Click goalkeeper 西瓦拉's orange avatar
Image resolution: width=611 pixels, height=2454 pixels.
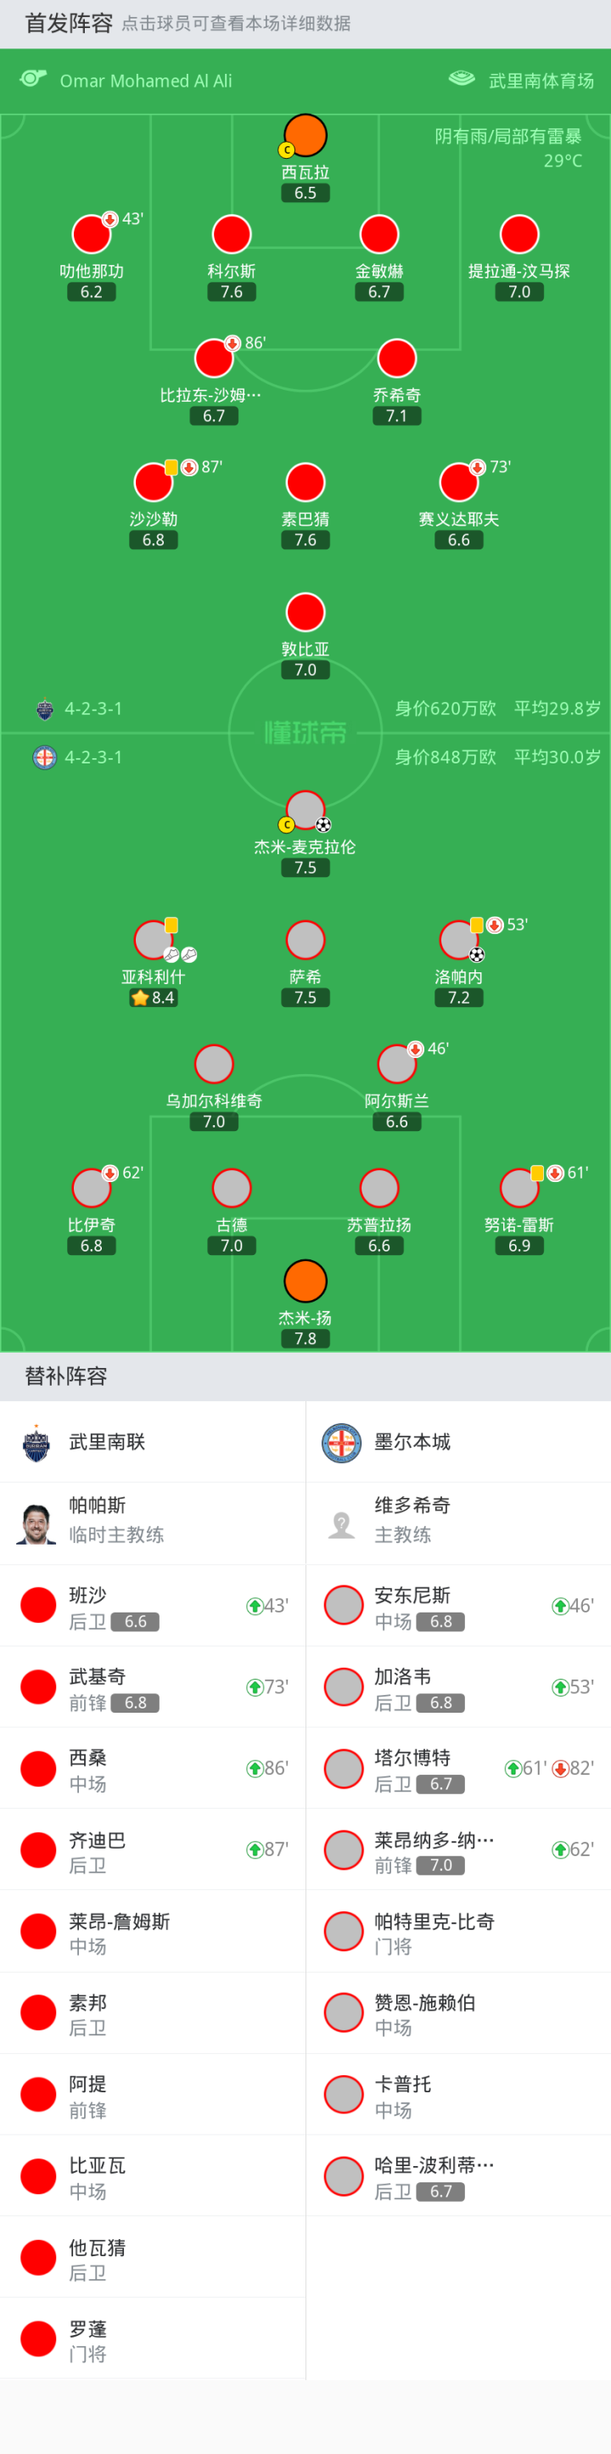(305, 136)
